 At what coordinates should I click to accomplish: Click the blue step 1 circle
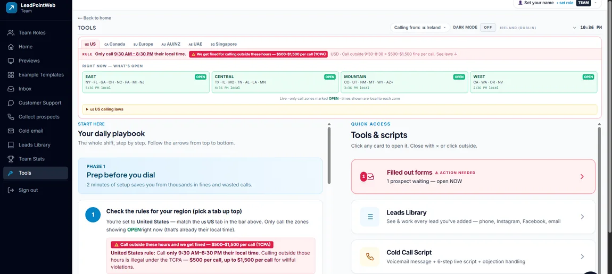tap(93, 215)
